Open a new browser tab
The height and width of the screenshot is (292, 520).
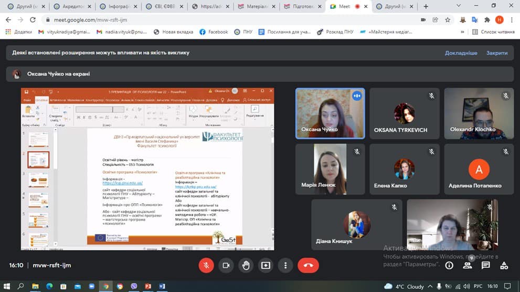point(426,6)
